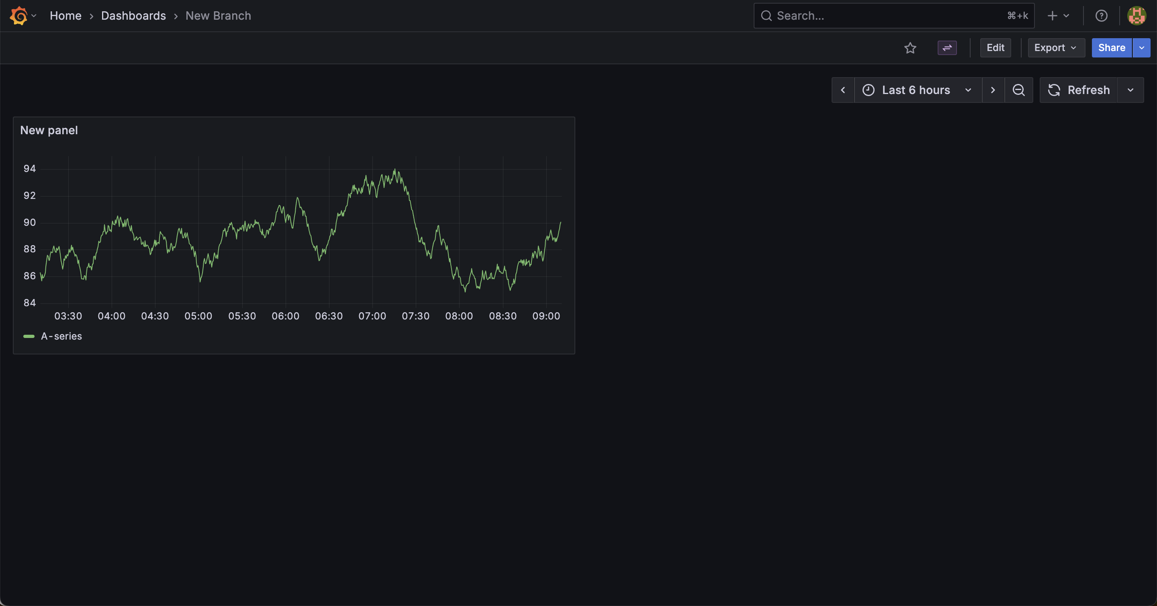The width and height of the screenshot is (1157, 606).
Task: Click the Share button
Action: [1112, 47]
